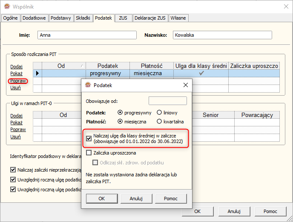Cancel the Podatek dialog with Anuluj
293x222 pixels.
coord(136,199)
